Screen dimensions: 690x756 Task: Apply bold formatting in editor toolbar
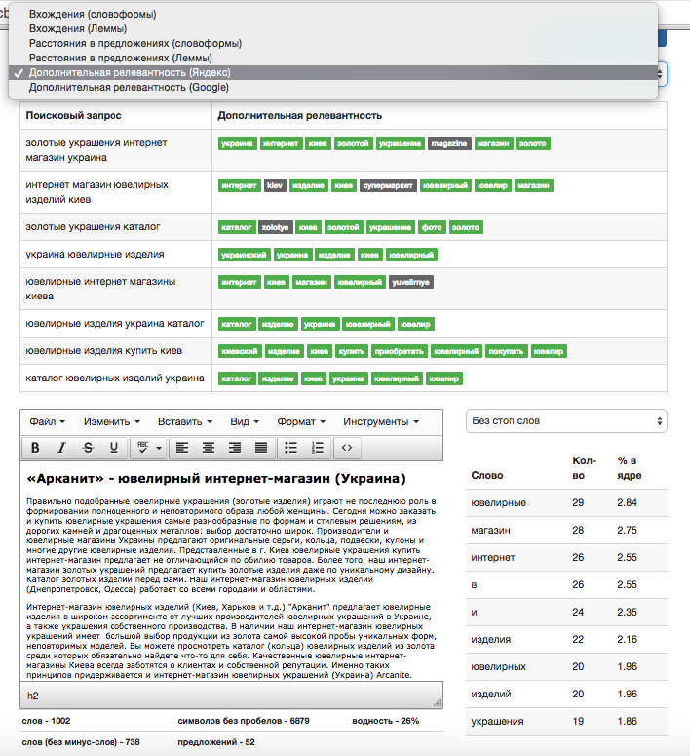pyautogui.click(x=35, y=448)
